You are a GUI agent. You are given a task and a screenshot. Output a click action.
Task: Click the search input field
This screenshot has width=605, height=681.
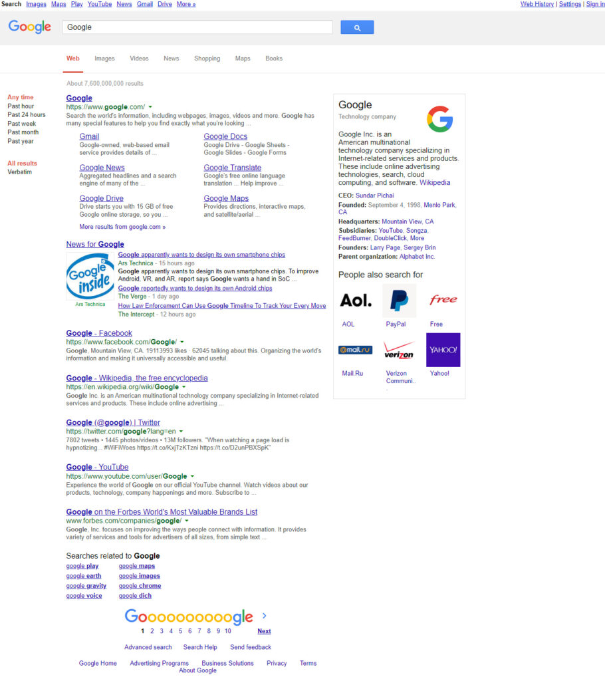click(197, 27)
